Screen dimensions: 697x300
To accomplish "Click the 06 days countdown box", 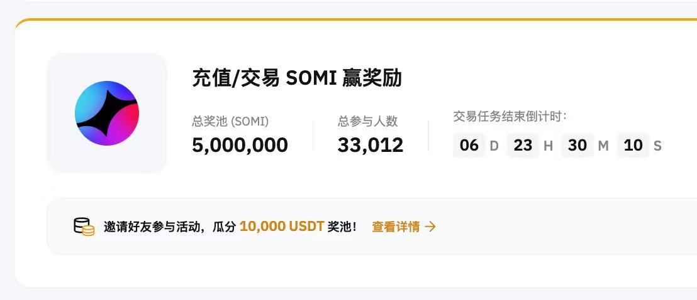I will pos(469,145).
